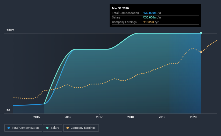This screenshot has height=136, width=221.
Task: Click the ₹0 y-axis label
Action: pos(8,111)
